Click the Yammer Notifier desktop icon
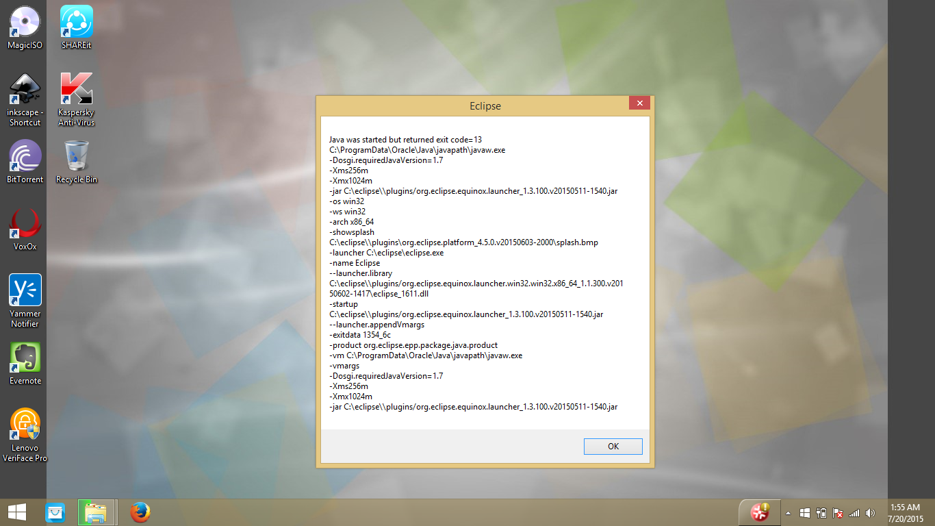This screenshot has width=935, height=526. (x=25, y=301)
